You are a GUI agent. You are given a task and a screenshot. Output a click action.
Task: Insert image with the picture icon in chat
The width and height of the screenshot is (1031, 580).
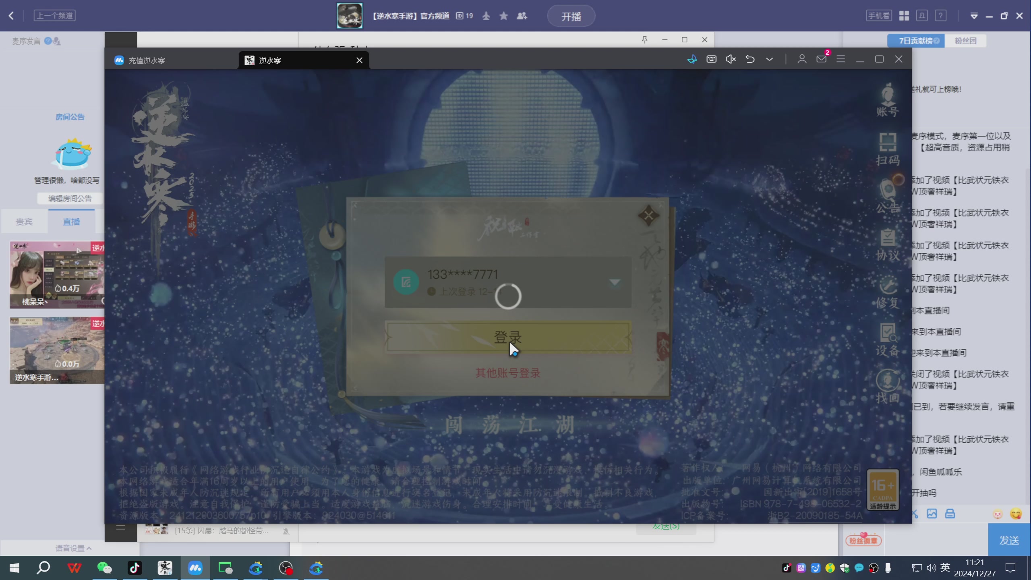[x=932, y=514]
